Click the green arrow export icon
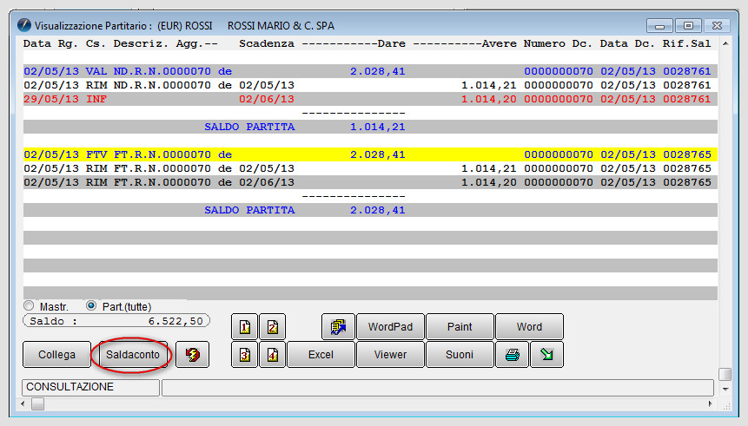 click(x=546, y=355)
